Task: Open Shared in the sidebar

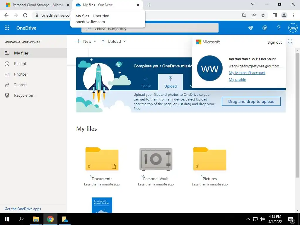Action: point(33,85)
